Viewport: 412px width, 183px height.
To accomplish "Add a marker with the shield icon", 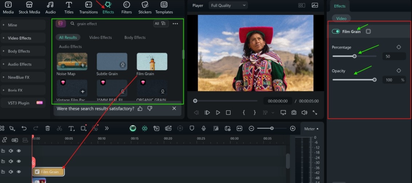I will pos(192,128).
